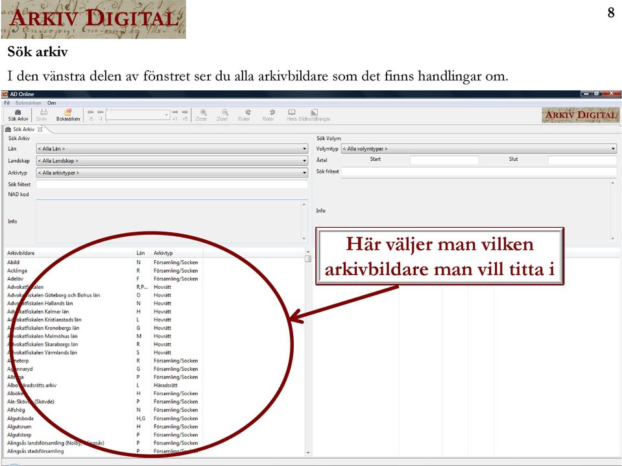Open the Sök Arkiv toolbar tool
This screenshot has height=466, width=622.
[18, 115]
